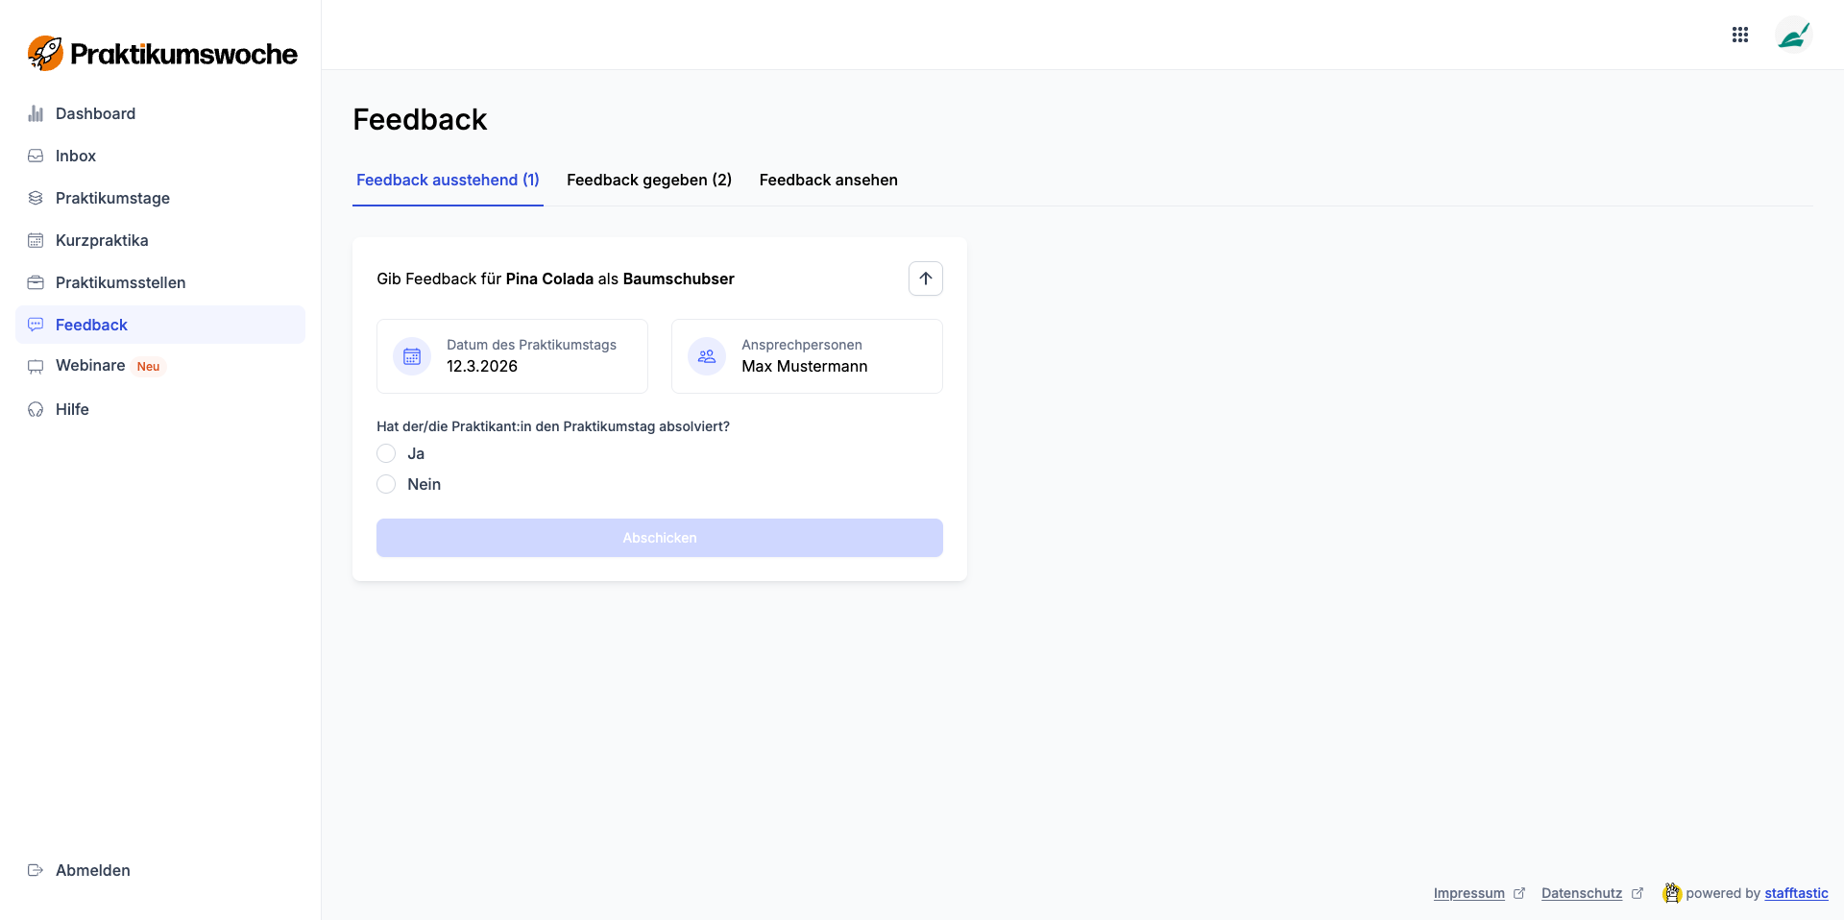
Task: Switch to Feedback gegeben tab
Action: 649,181
